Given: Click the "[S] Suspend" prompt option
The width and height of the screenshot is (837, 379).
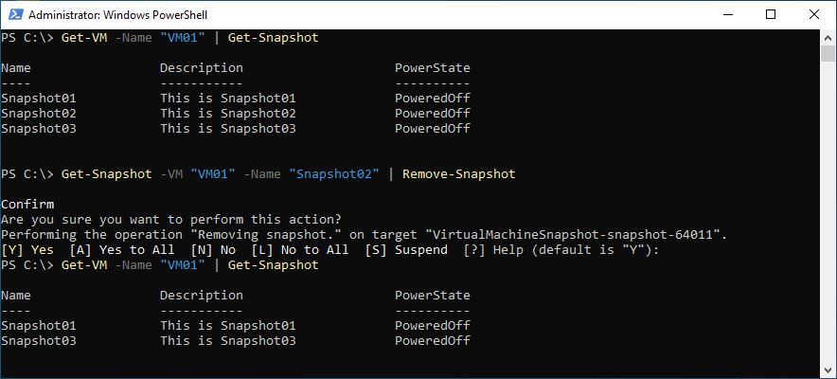Looking at the screenshot, I should coord(406,249).
